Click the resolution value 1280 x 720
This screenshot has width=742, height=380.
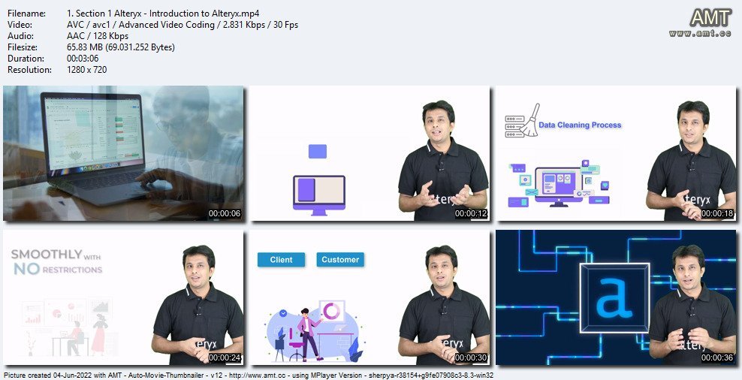click(86, 70)
